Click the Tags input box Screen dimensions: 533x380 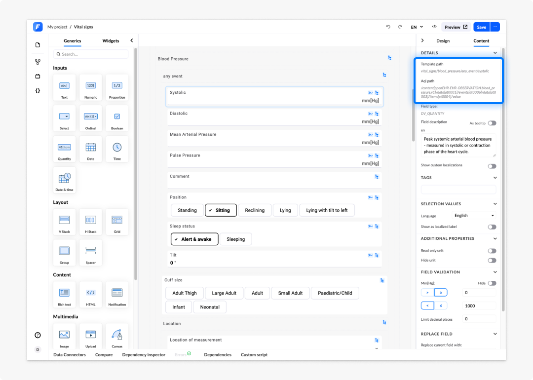[458, 190]
